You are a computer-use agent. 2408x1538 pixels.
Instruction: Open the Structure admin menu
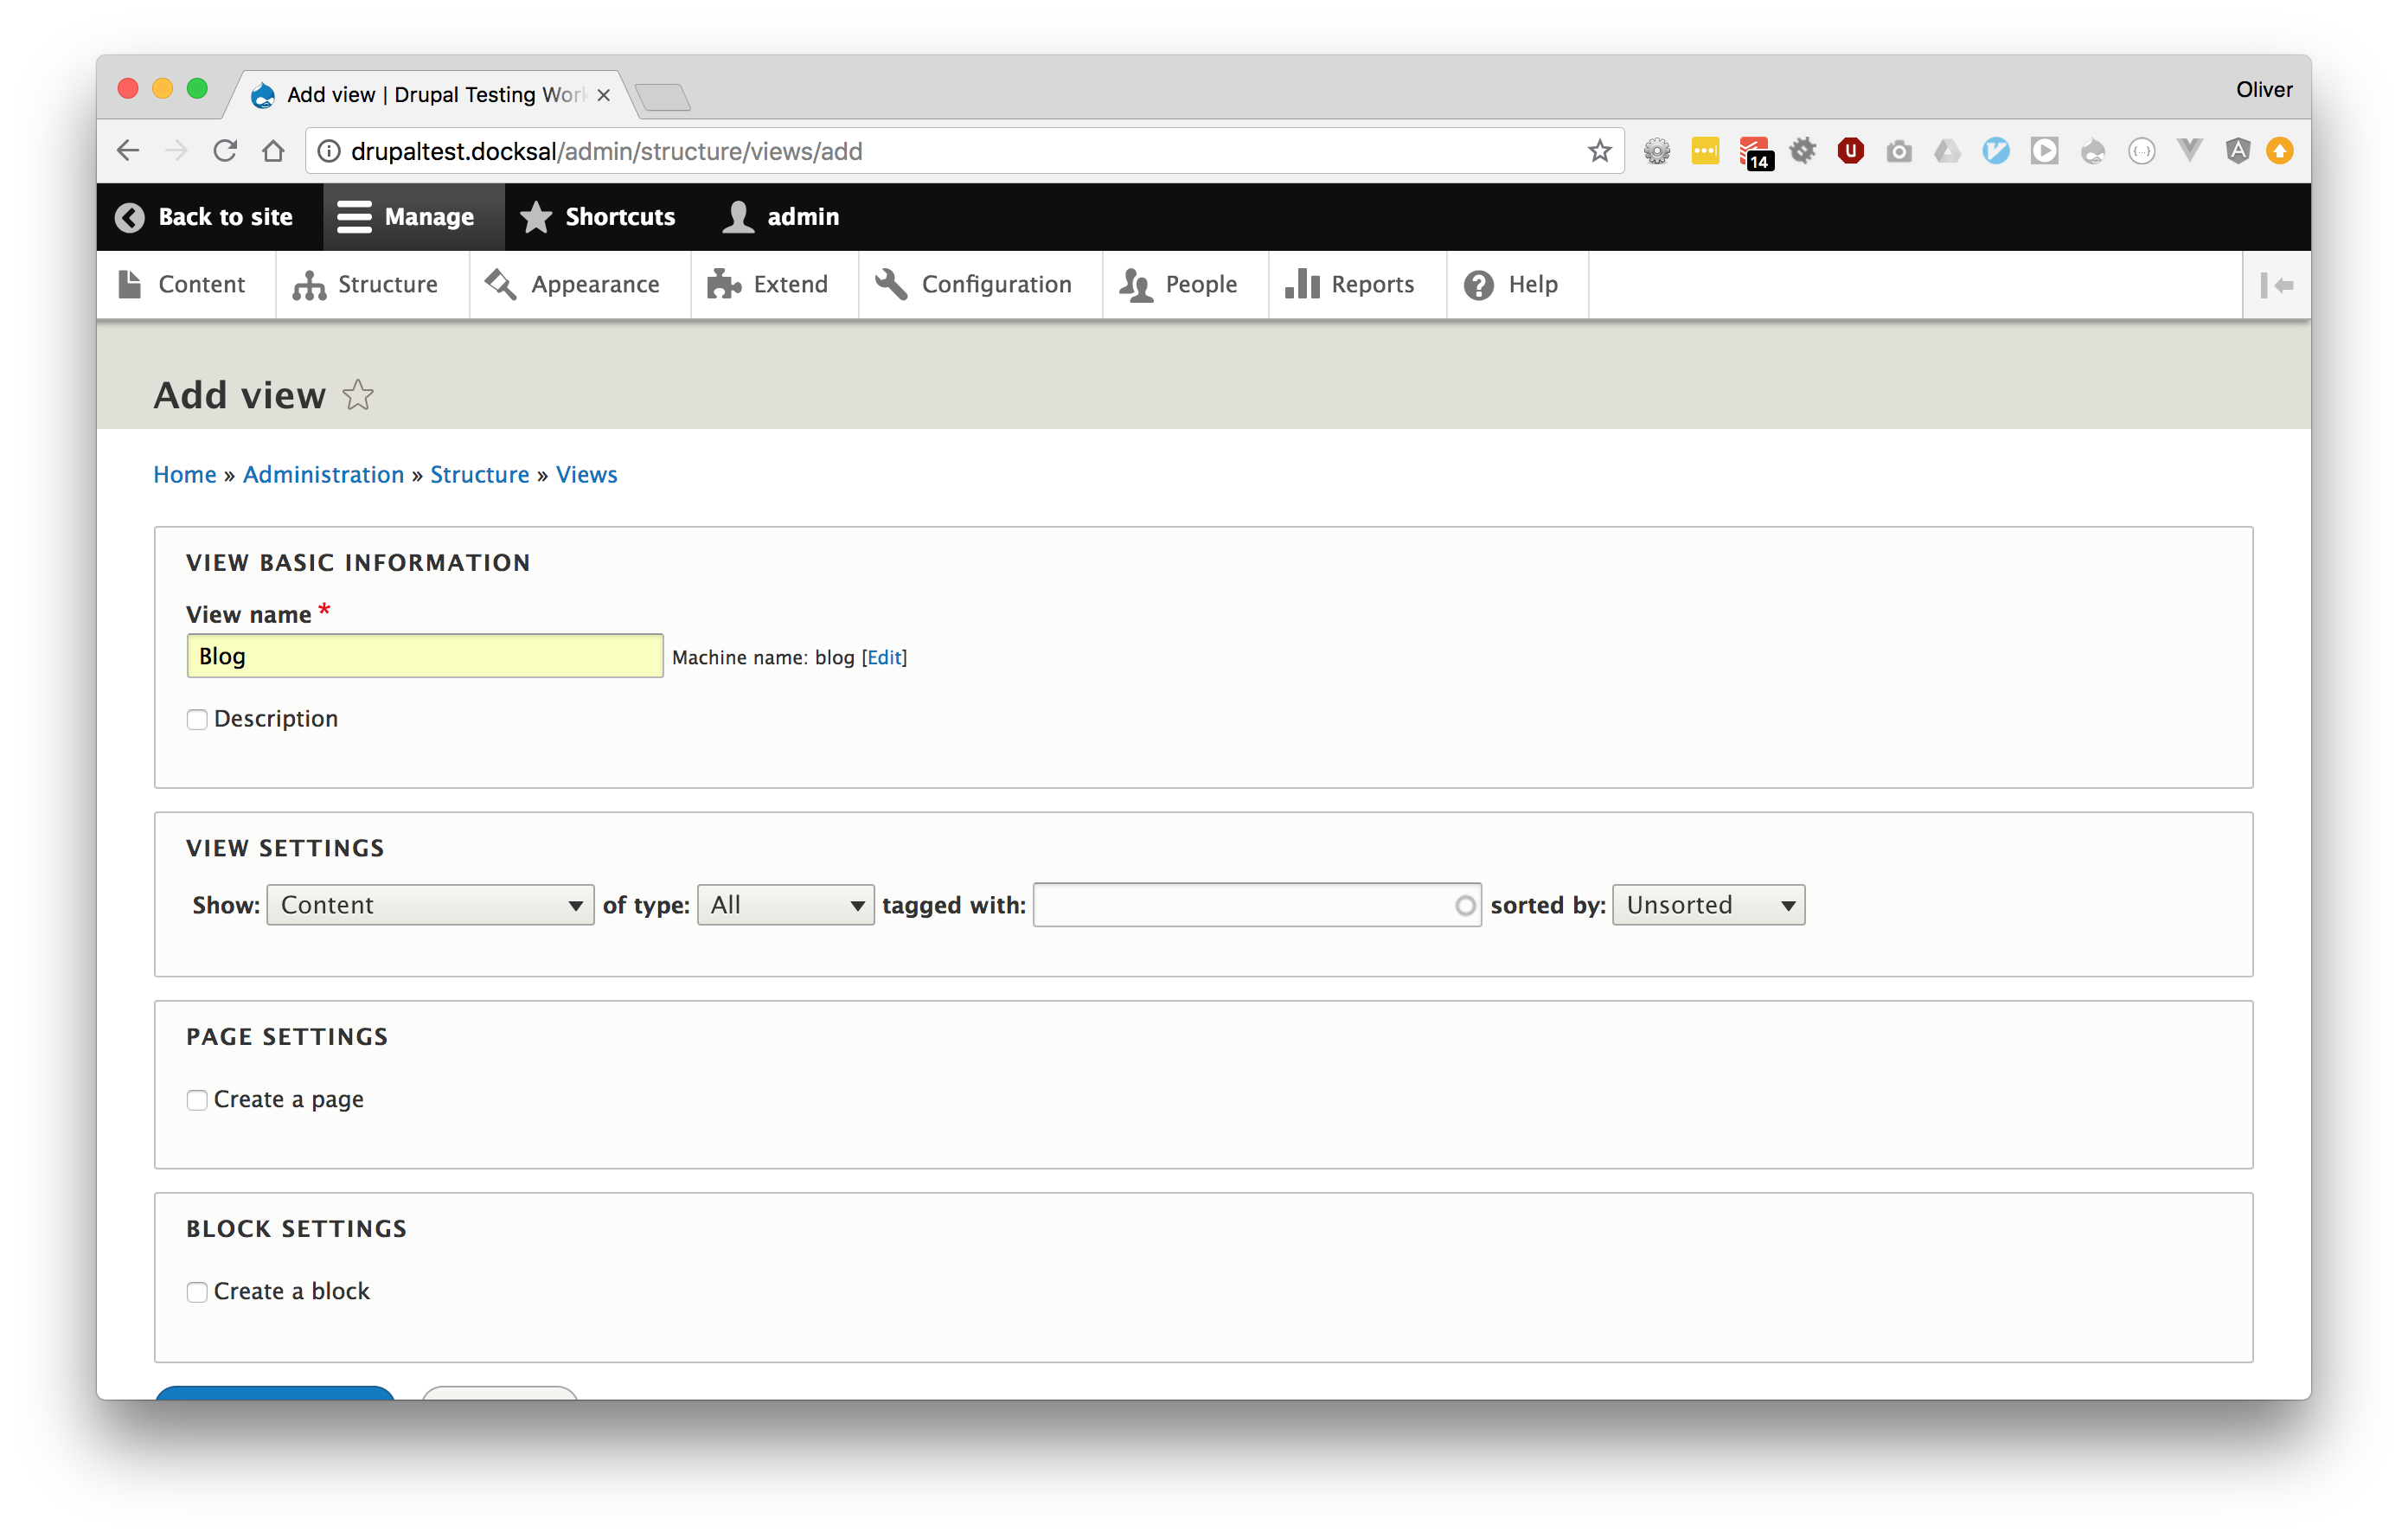[x=367, y=285]
